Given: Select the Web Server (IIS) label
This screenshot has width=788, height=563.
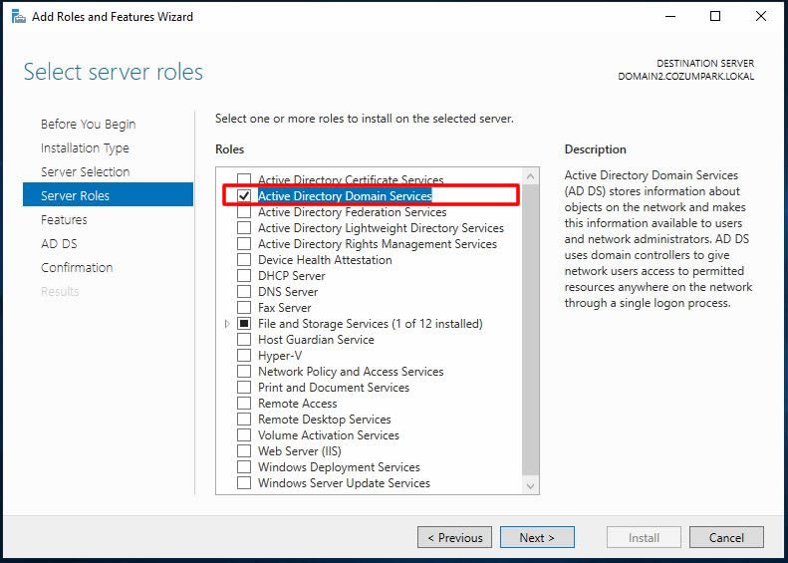Looking at the screenshot, I should click(300, 451).
